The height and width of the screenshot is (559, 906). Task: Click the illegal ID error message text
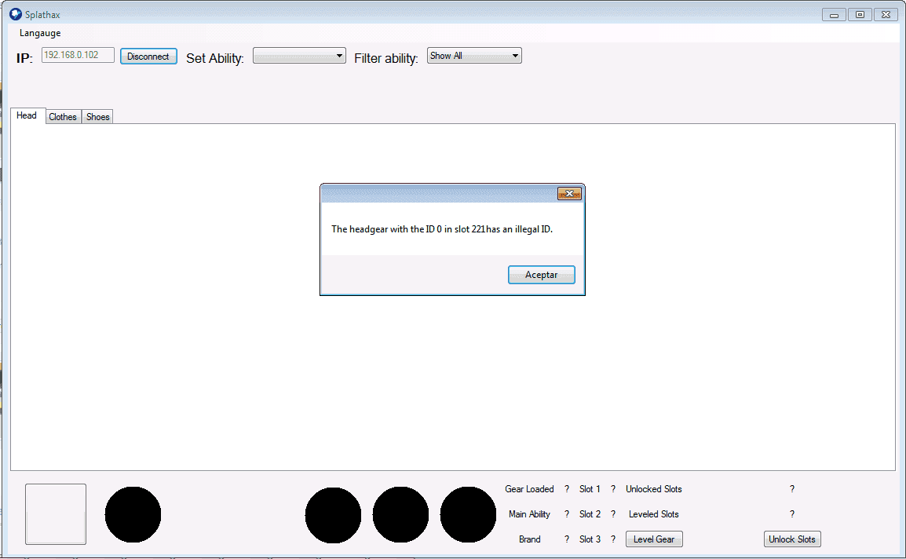[x=442, y=229]
